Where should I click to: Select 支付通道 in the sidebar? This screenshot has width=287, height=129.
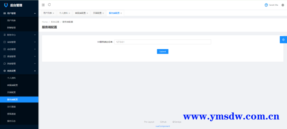[12, 107]
